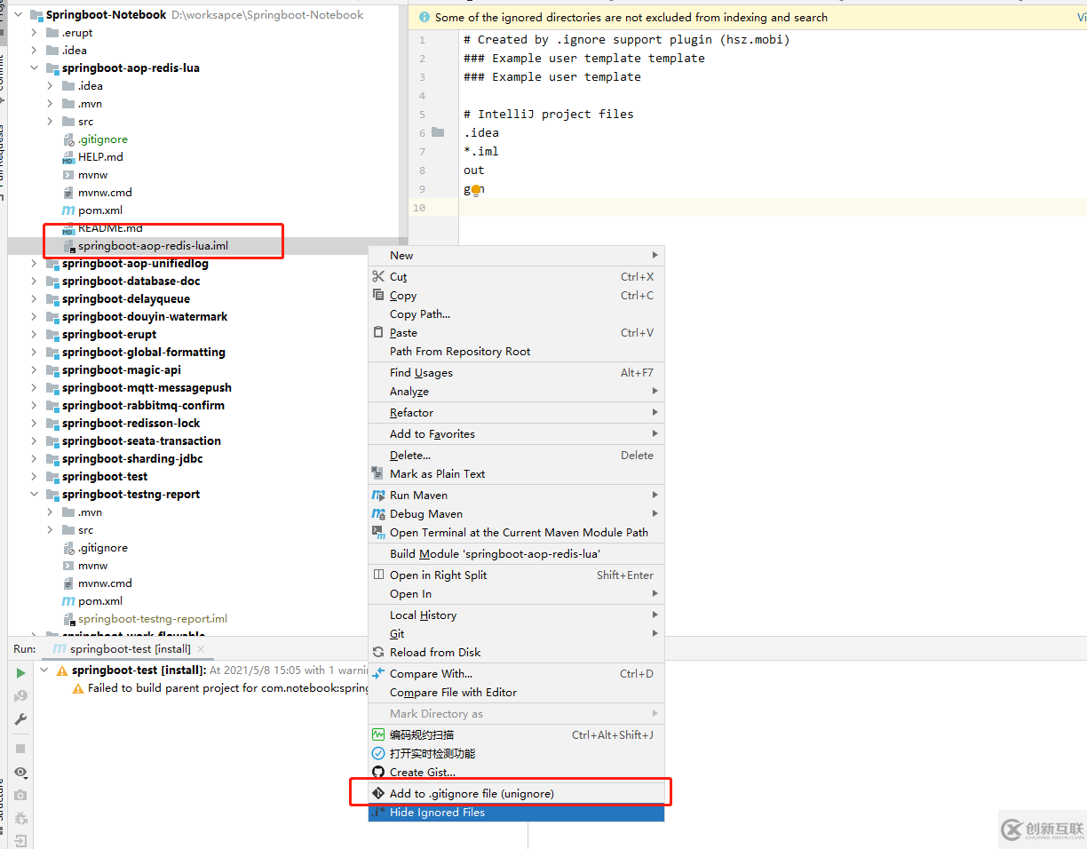
Task: Select springboot-testng-report.iml file
Action: point(153,619)
